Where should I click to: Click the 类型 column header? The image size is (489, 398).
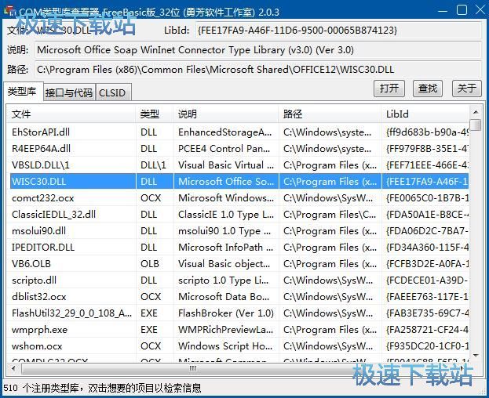click(155, 114)
